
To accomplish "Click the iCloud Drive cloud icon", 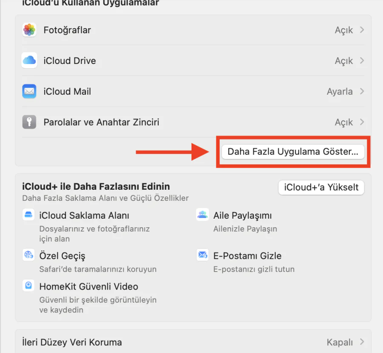I will pyautogui.click(x=29, y=61).
